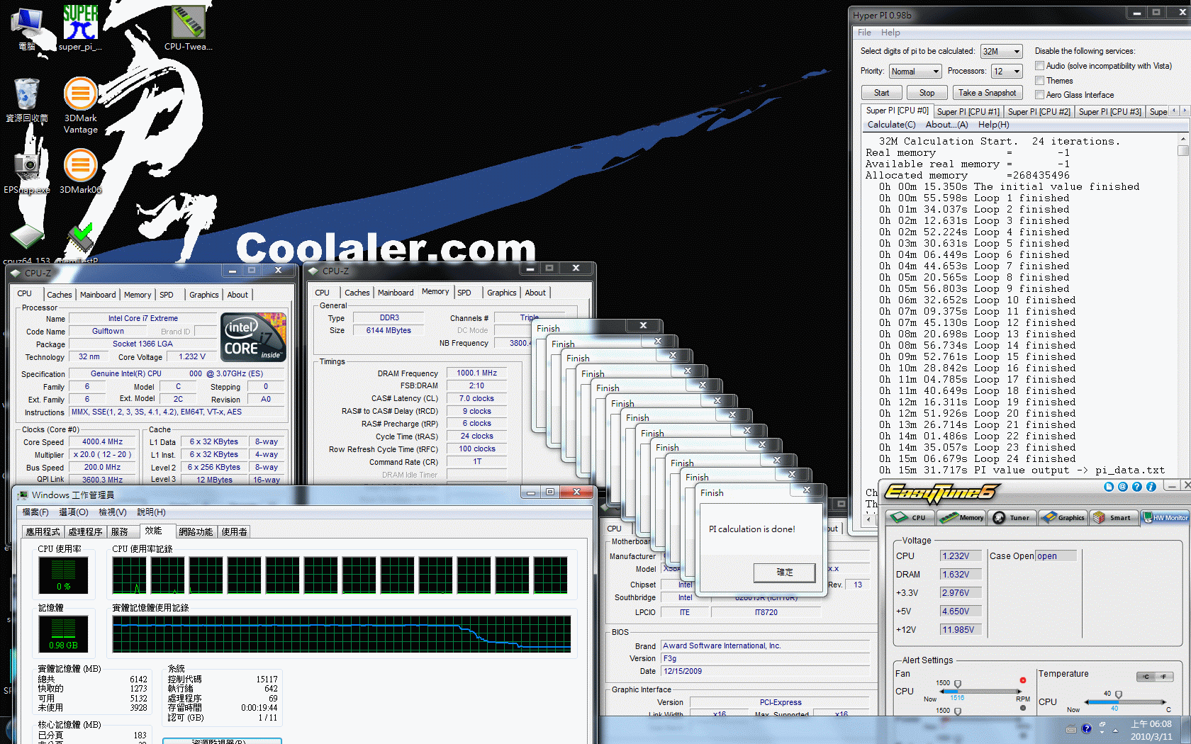This screenshot has width=1191, height=744.
Task: Open the SPD tab in the Memory CPU-Z window
Action: pyautogui.click(x=464, y=293)
